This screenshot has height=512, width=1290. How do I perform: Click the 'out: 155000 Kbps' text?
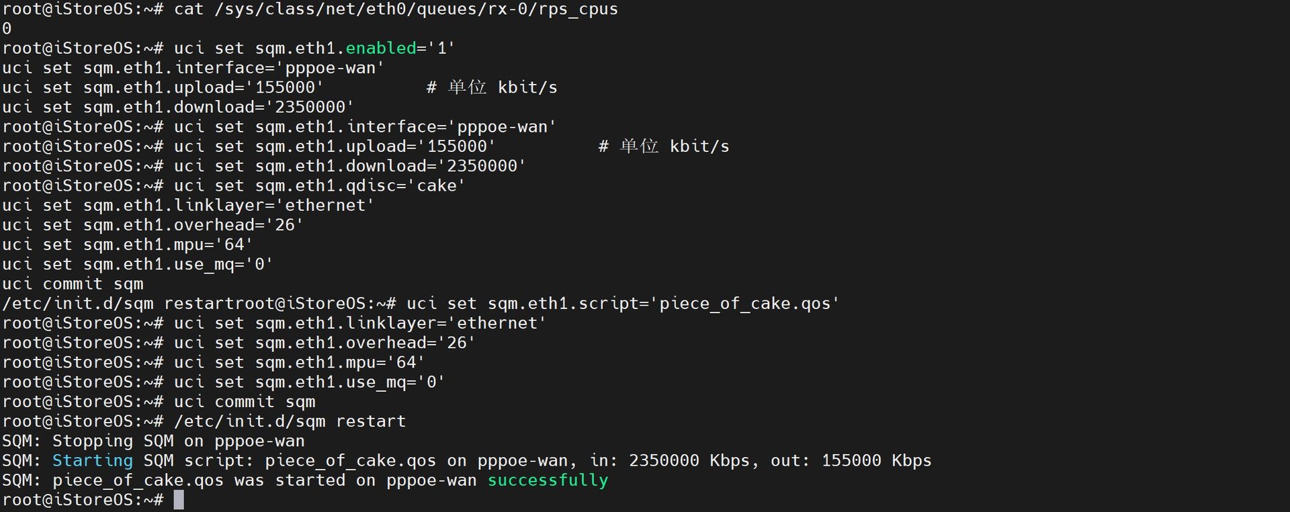pos(851,461)
